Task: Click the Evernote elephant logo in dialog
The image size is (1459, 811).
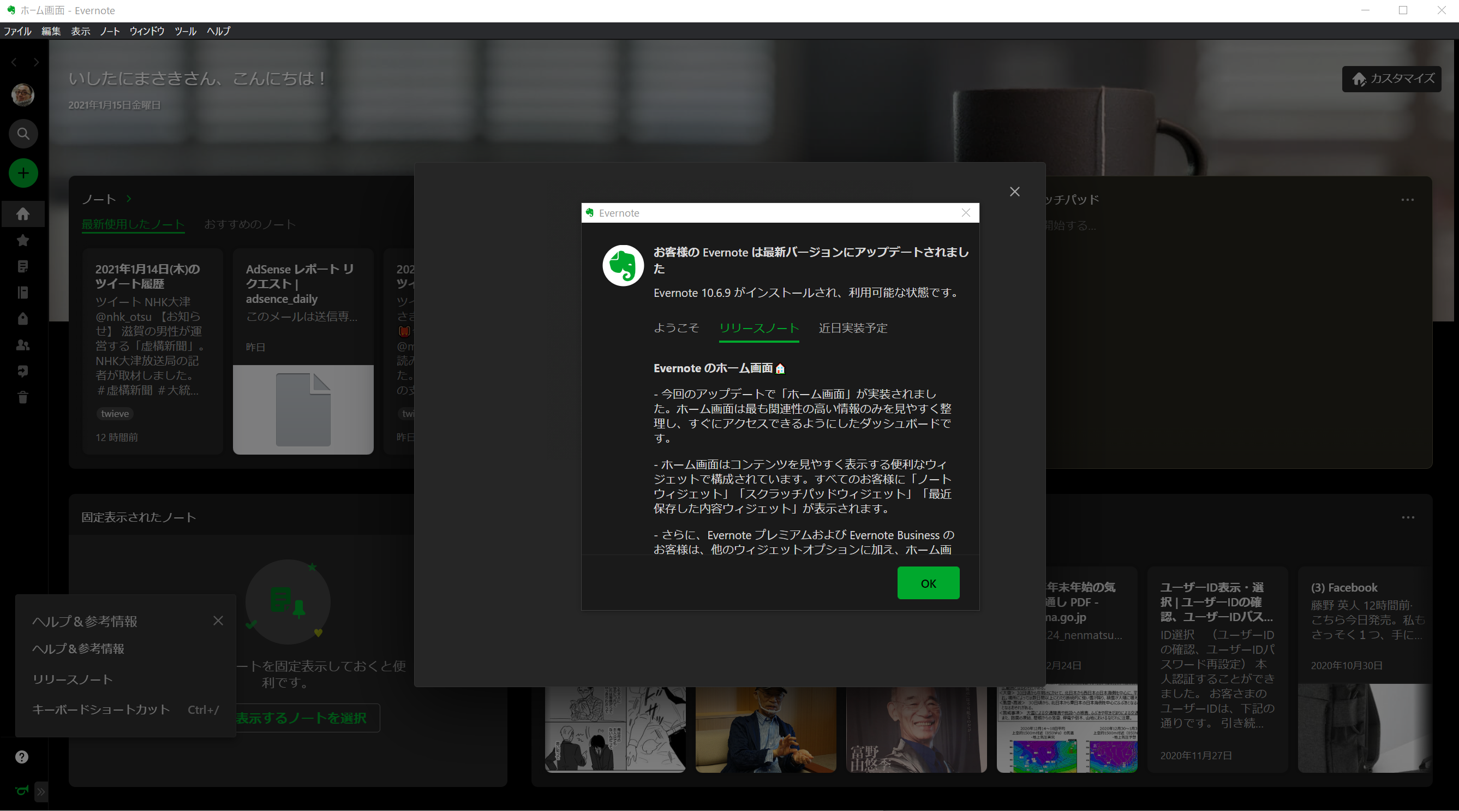Action: click(623, 266)
